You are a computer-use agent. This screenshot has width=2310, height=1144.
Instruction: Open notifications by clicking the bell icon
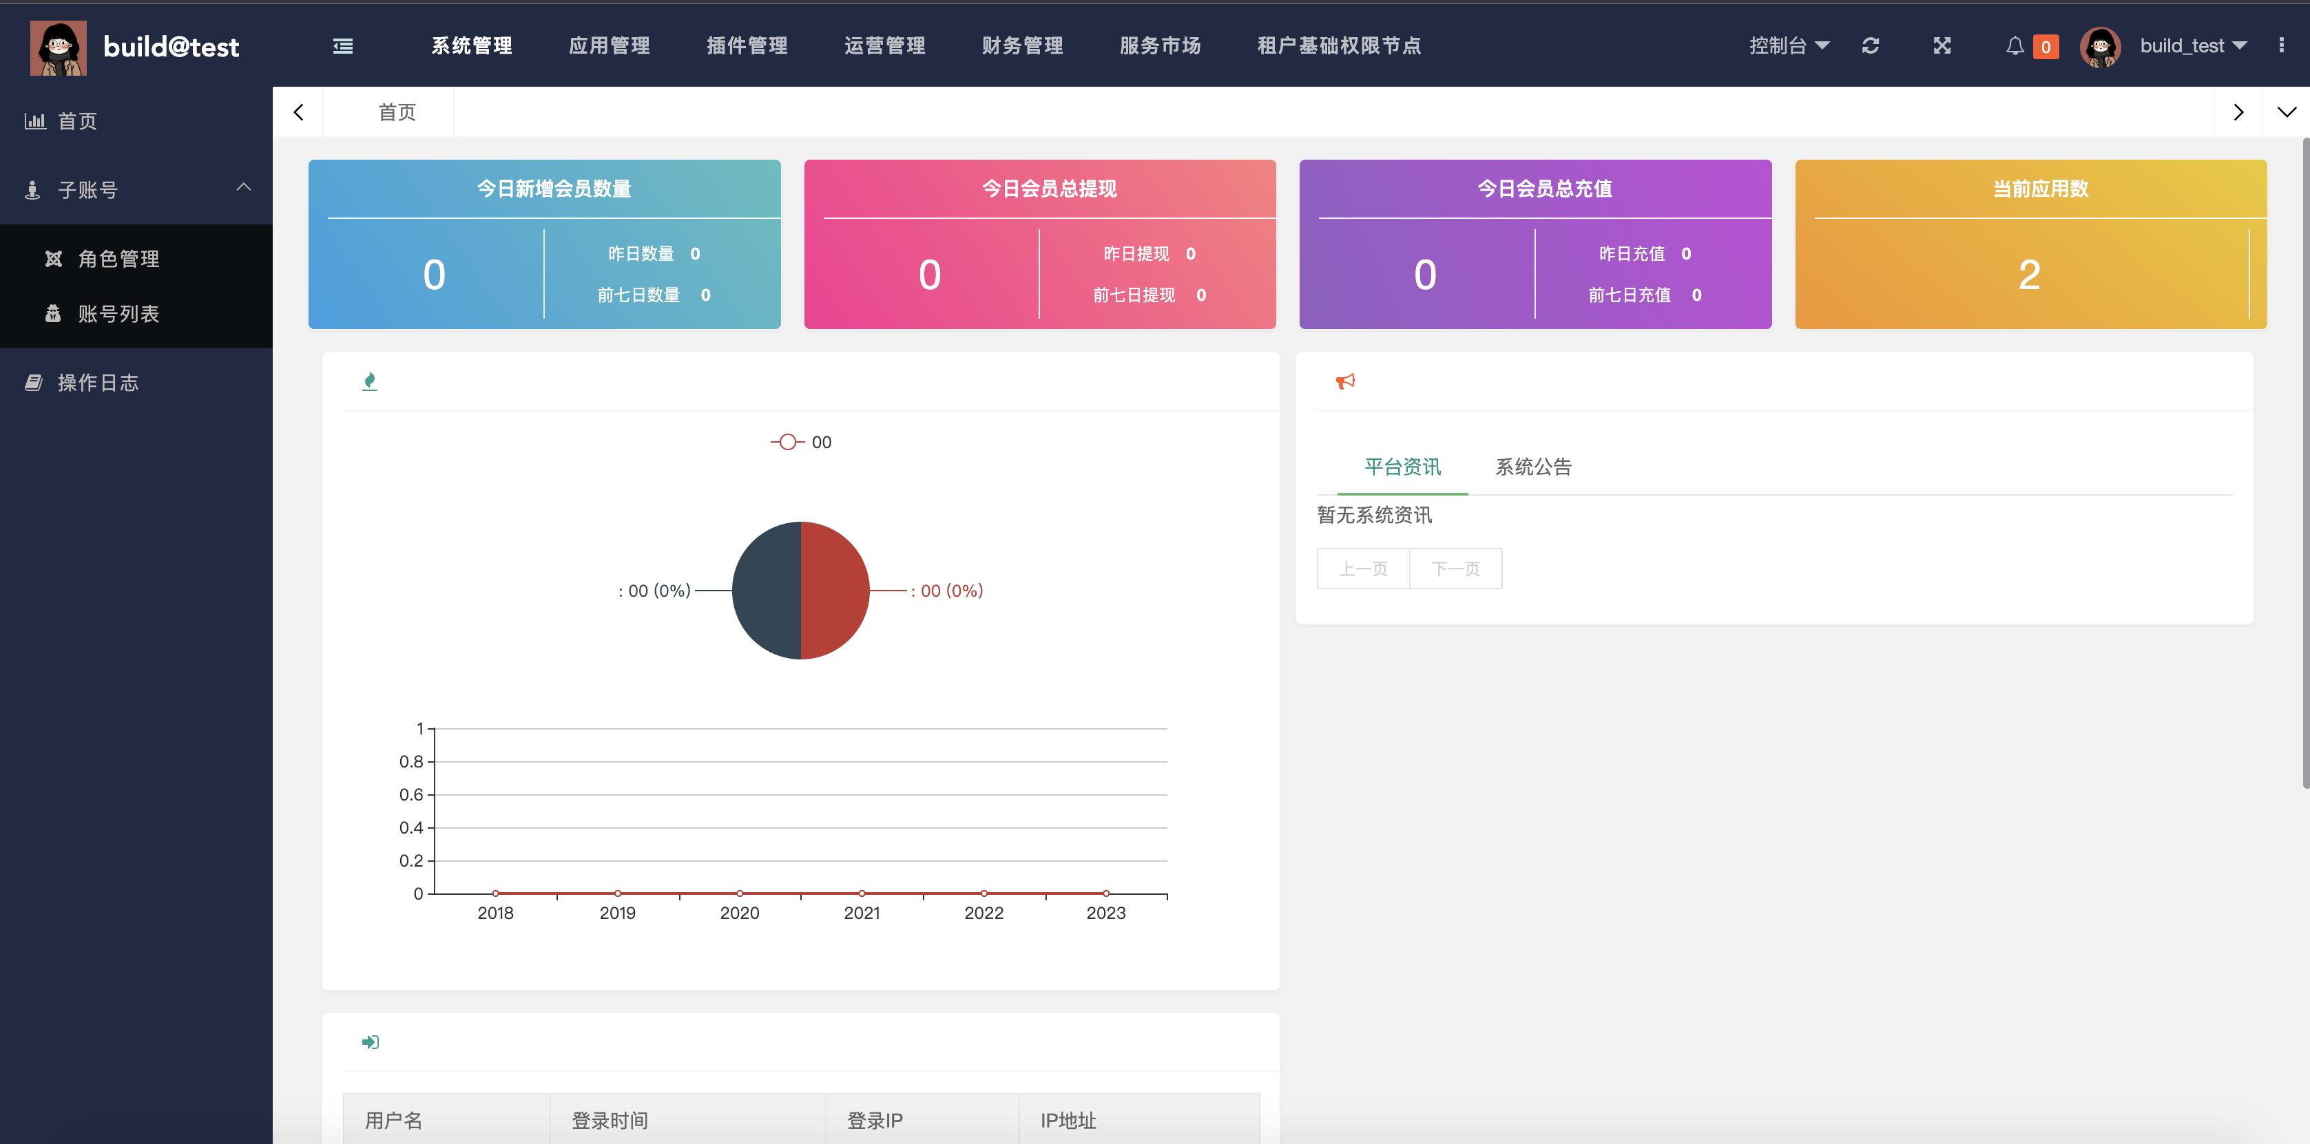coord(2014,45)
